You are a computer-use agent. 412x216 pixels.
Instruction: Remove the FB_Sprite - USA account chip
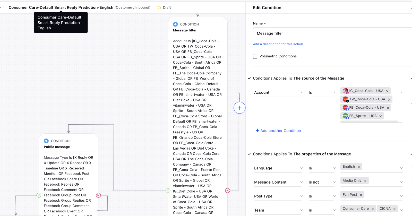pos(381,116)
